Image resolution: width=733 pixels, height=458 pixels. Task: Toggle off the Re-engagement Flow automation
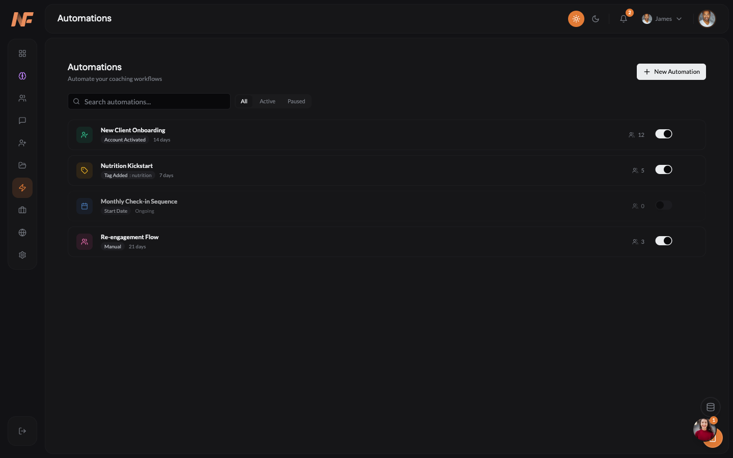[x=664, y=241]
